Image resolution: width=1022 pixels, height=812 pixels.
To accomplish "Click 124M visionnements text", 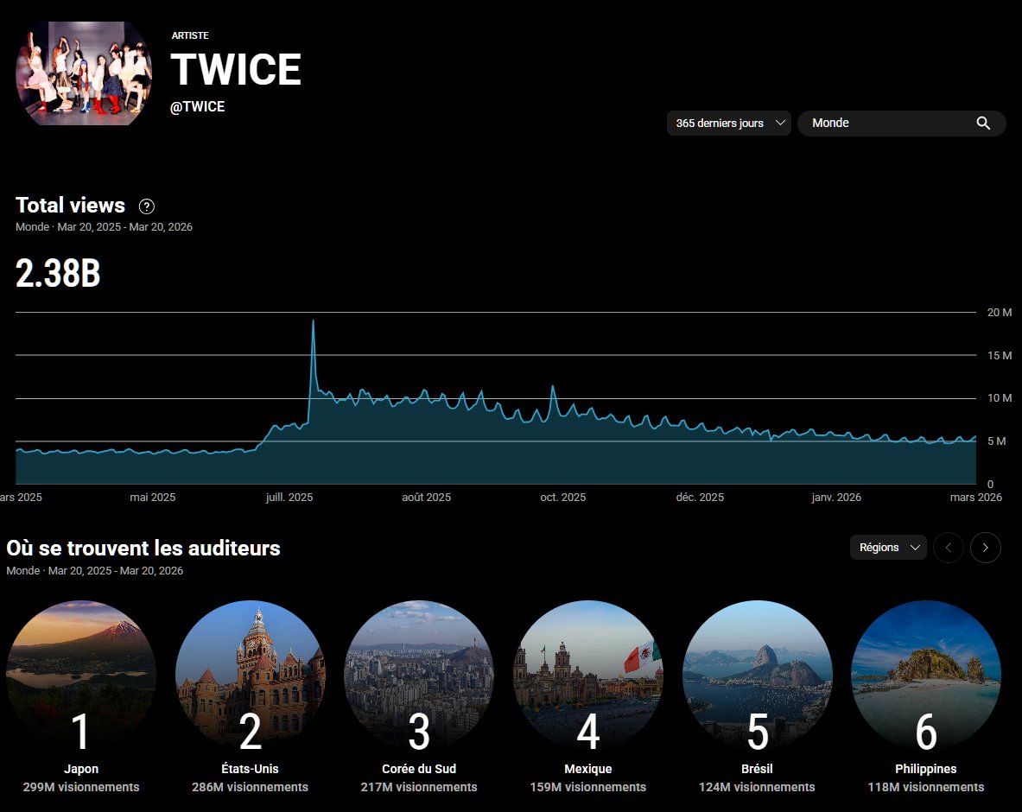I will (757, 787).
